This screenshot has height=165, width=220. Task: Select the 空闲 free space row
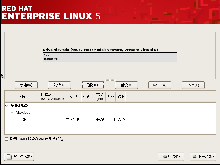110,119
